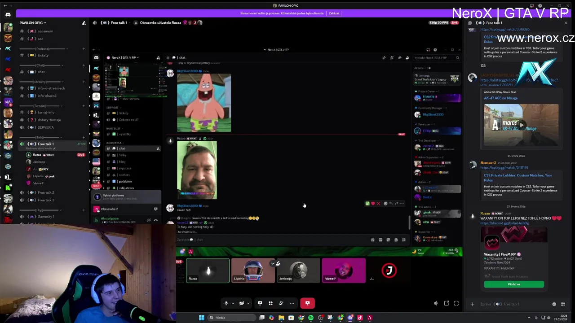Open more call options ellipsis

pos(292,303)
